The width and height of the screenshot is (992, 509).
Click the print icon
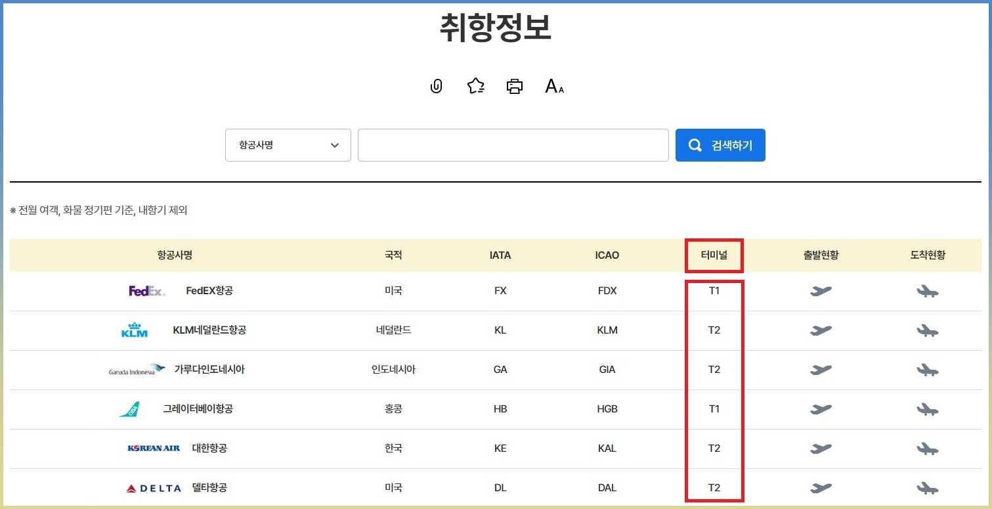tap(514, 85)
